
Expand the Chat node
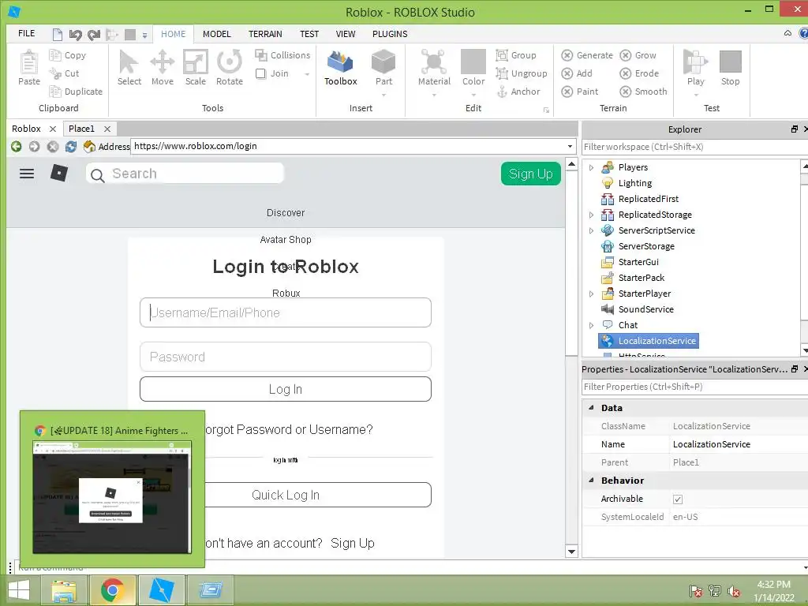click(x=591, y=325)
